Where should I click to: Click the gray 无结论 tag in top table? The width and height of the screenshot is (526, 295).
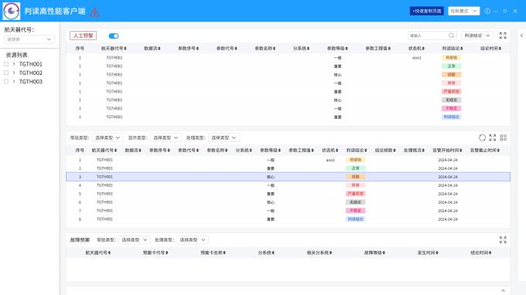(451, 100)
